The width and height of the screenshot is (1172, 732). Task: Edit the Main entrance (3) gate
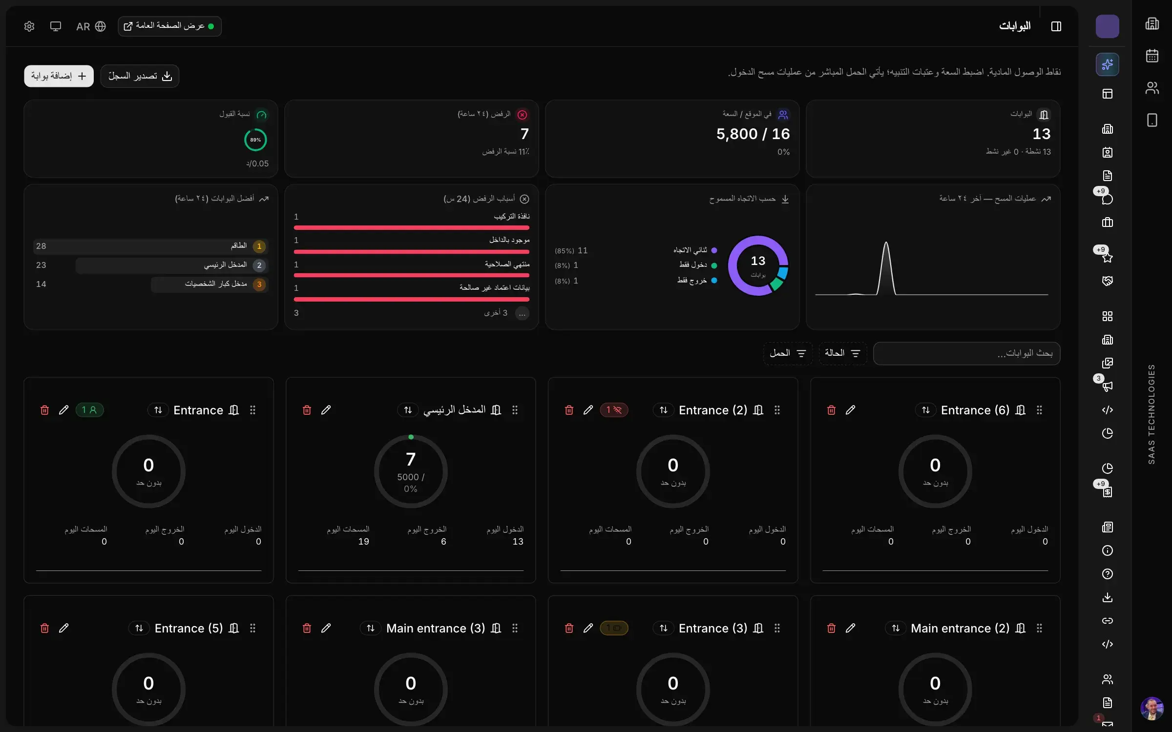pos(326,628)
